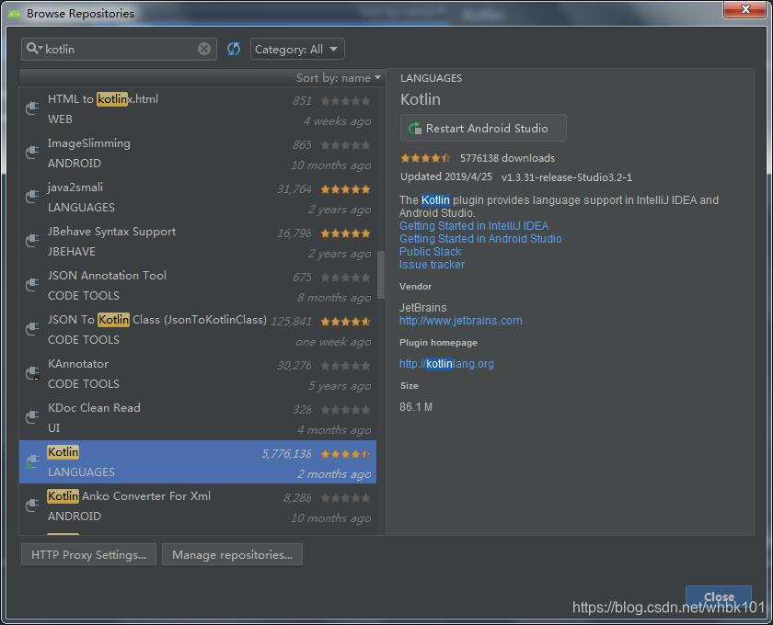
Task: Select HTML to kotlinx.html plugin
Action: pos(198,108)
